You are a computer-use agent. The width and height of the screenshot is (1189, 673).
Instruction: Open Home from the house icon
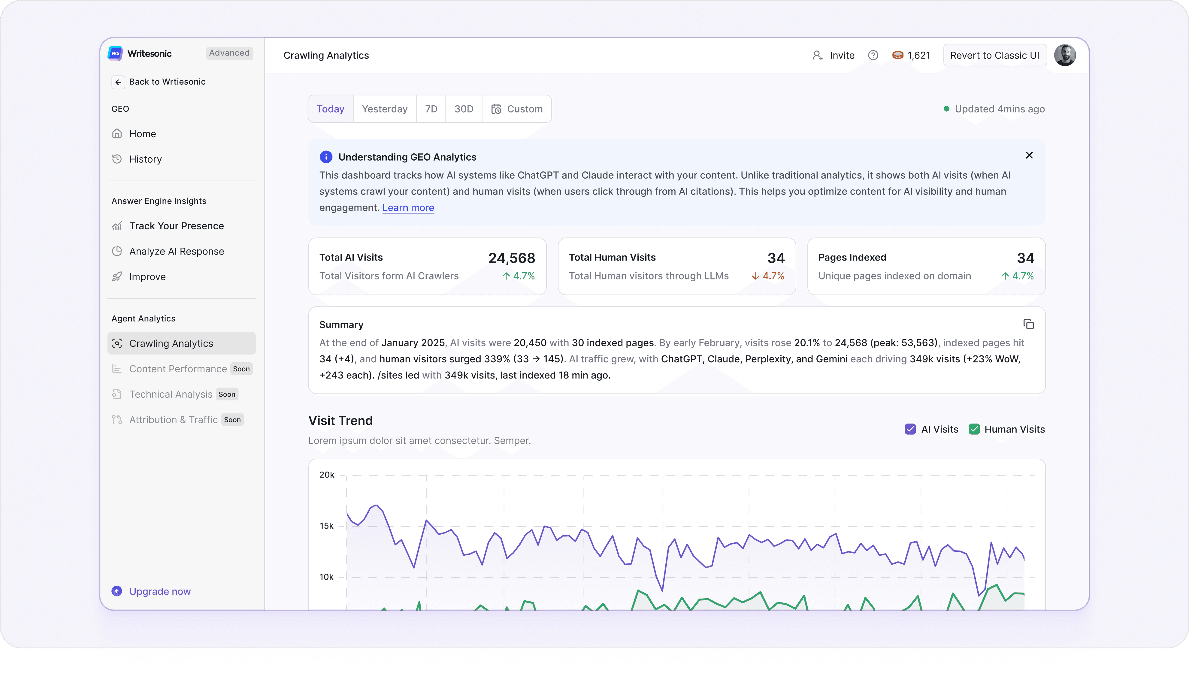click(x=117, y=134)
